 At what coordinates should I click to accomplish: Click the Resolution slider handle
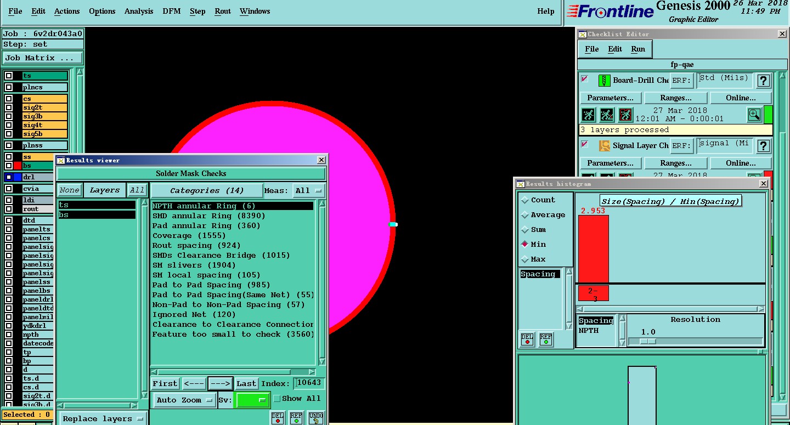[x=648, y=341]
